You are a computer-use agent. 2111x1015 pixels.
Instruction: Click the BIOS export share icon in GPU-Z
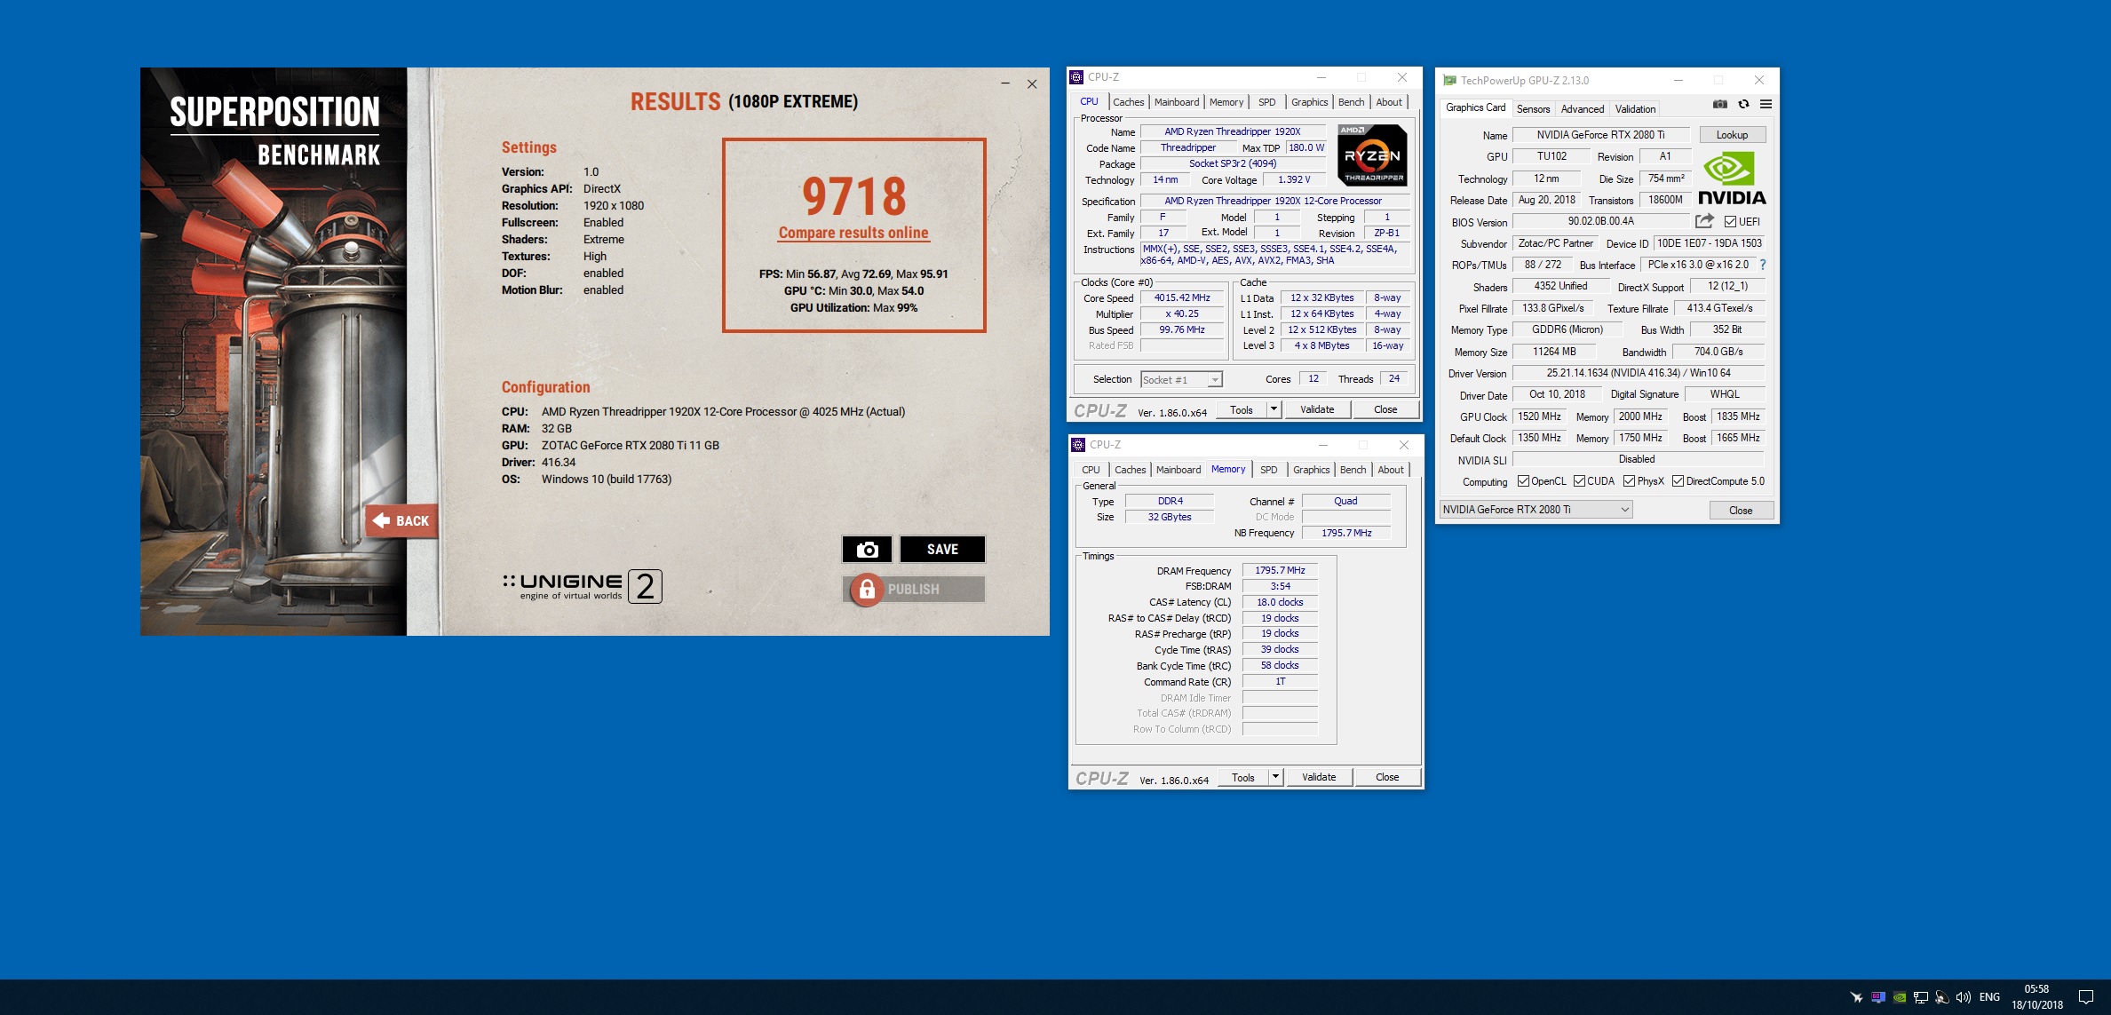(1704, 221)
